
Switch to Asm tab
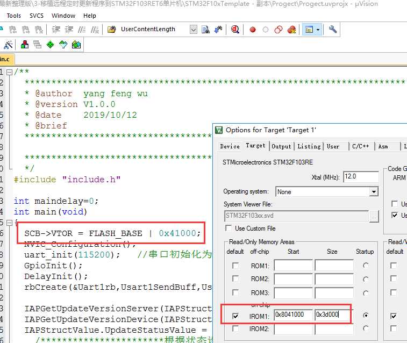tap(383, 146)
